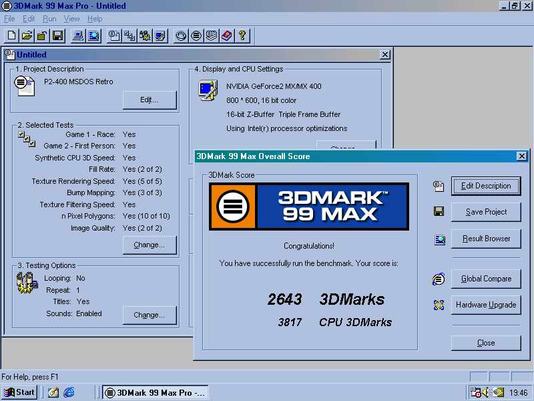Viewport: 534px width, 401px height.
Task: Open the View menu
Action: pos(71,19)
